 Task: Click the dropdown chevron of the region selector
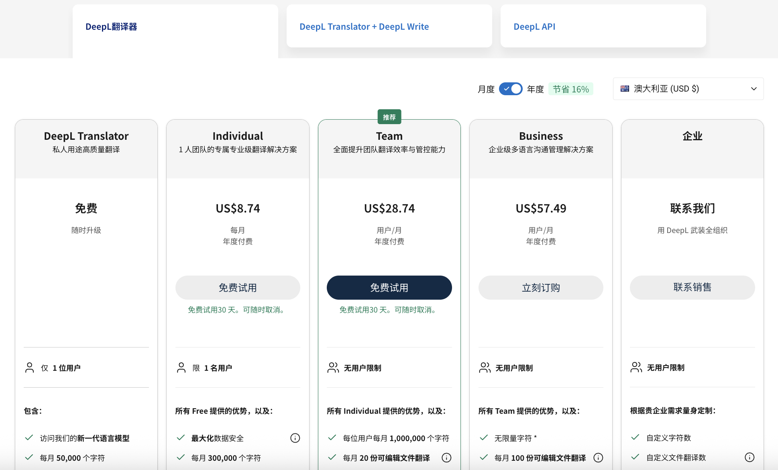coord(754,89)
